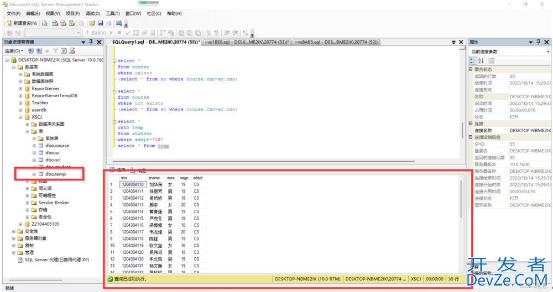
Task: Collapse the first select statement outline box
Action: coord(114,61)
